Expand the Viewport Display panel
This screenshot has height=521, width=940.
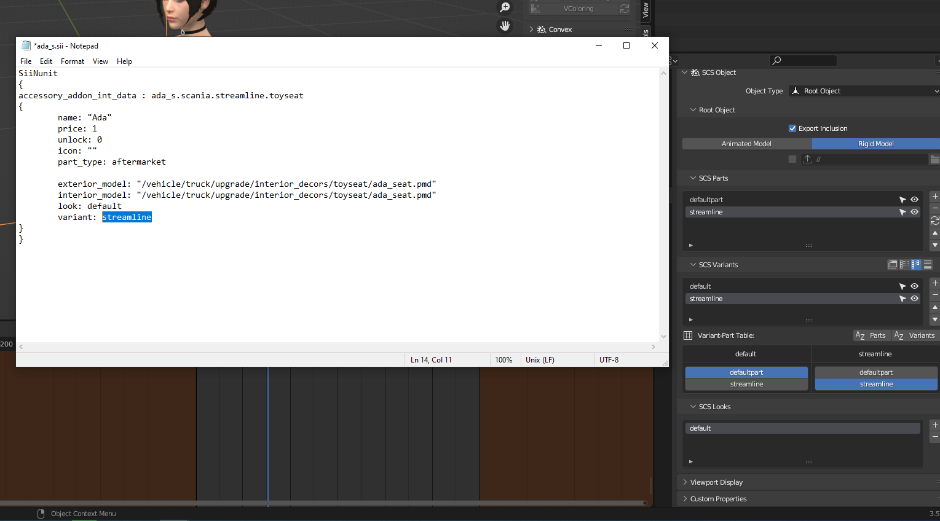[x=685, y=482]
